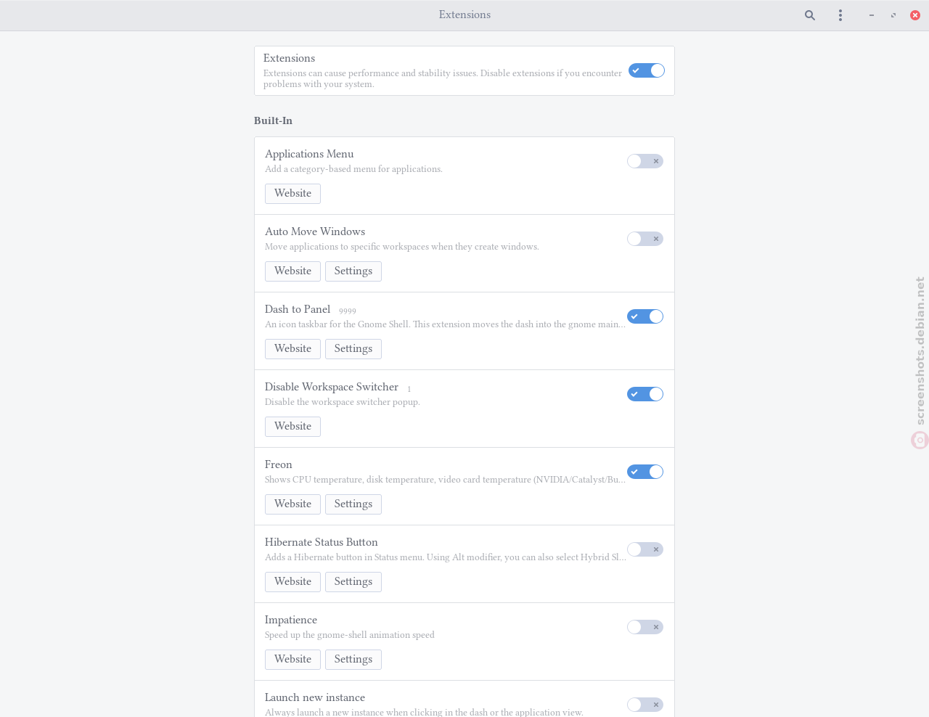Close the Extensions window

(x=915, y=15)
